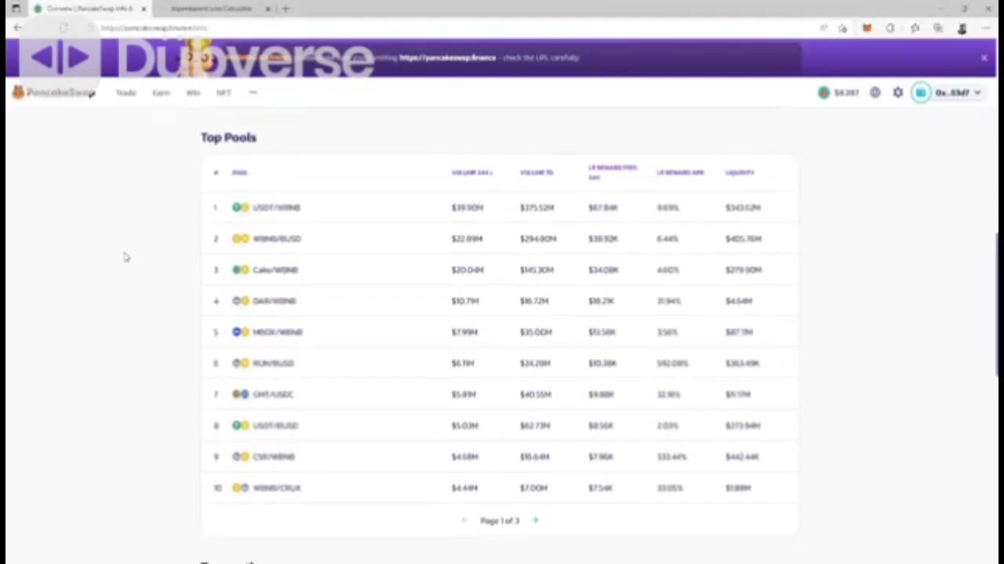The height and width of the screenshot is (564, 1004).
Task: Click the previous page arrow in Top Pools
Action: [464, 520]
